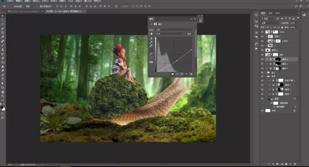Select the Lasso tool
309x167 pixels.
3,24
